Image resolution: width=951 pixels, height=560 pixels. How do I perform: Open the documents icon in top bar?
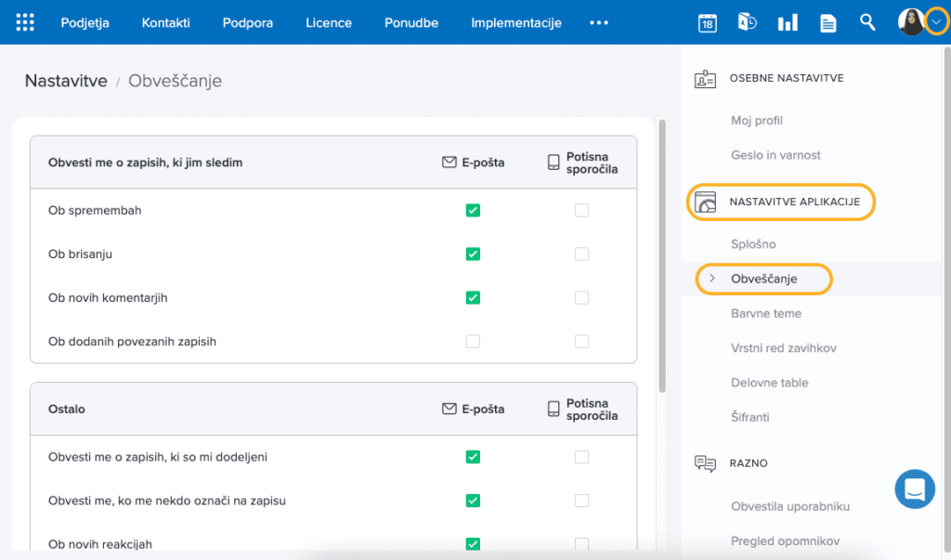(x=827, y=22)
